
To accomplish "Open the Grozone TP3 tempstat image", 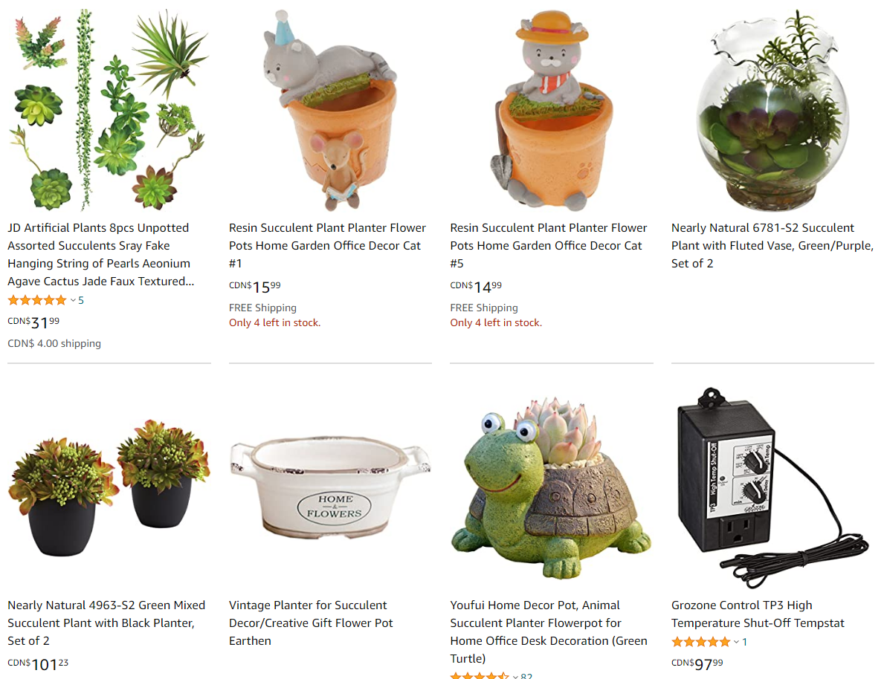I will pyautogui.click(x=773, y=487).
